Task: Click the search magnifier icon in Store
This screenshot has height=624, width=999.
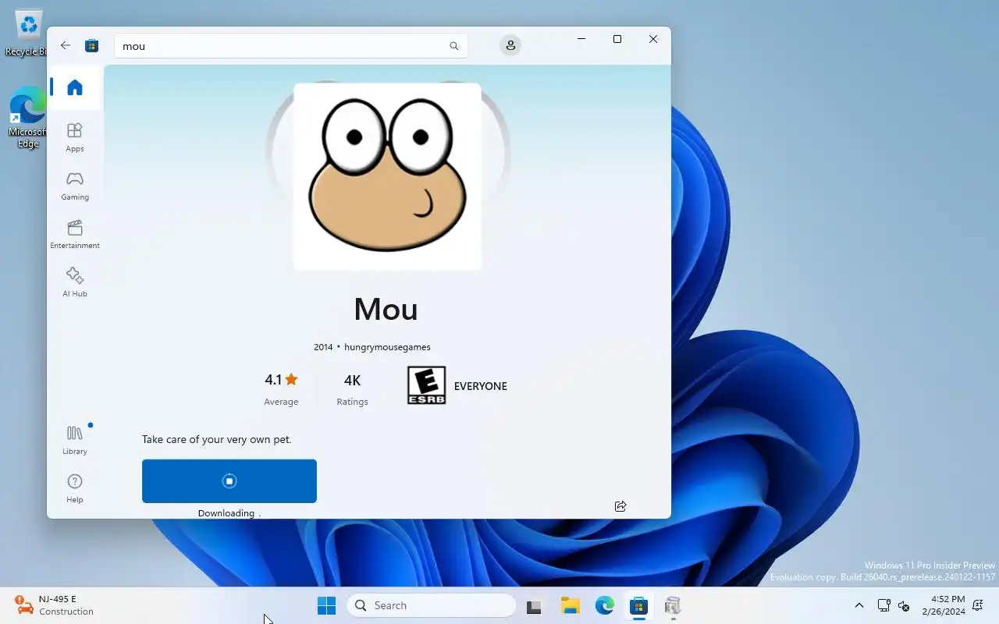Action: (x=454, y=46)
